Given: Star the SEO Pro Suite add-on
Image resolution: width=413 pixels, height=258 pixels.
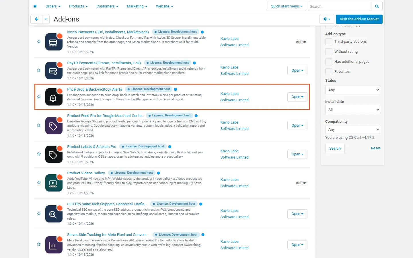Looking at the screenshot, I should click(39, 214).
